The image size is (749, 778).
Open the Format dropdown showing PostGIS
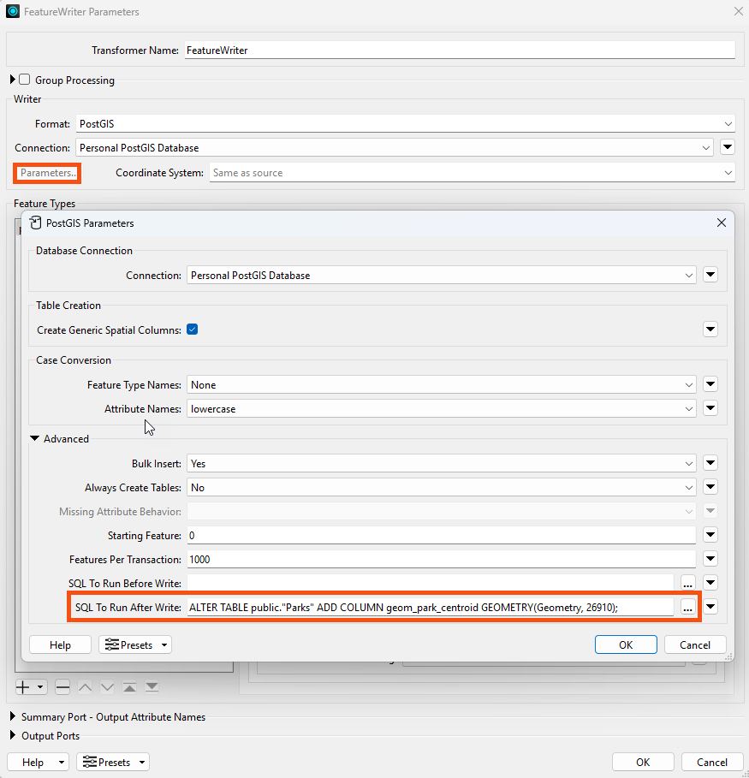726,123
